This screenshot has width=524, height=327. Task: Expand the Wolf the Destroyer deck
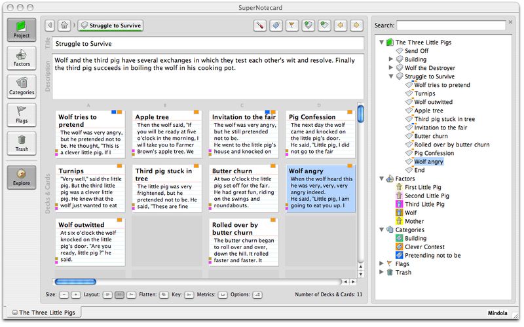(x=391, y=67)
